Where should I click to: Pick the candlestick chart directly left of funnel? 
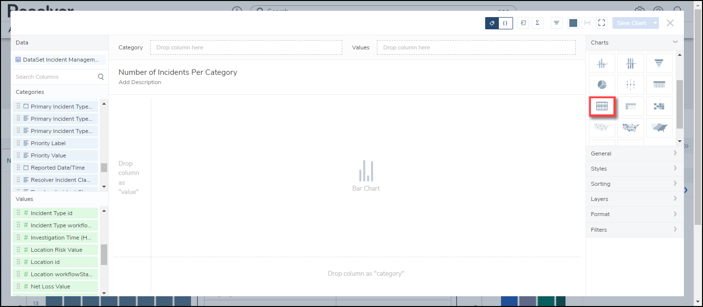(631, 63)
